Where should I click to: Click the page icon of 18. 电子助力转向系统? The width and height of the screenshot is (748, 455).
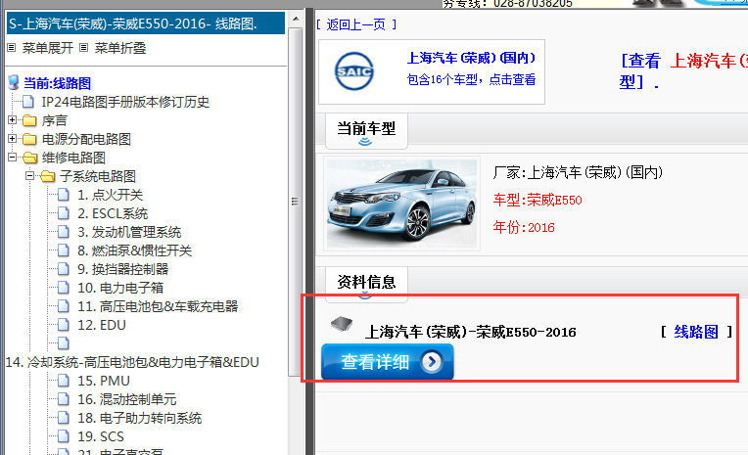pos(64,418)
